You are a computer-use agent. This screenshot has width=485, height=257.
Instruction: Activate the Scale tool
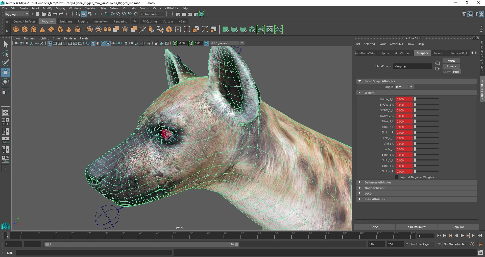coord(6,91)
